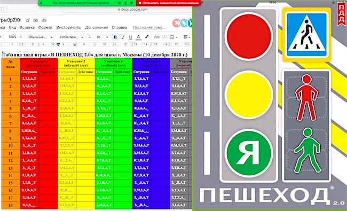
Task: Open the Инструменты menu
Action: [x=69, y=27]
